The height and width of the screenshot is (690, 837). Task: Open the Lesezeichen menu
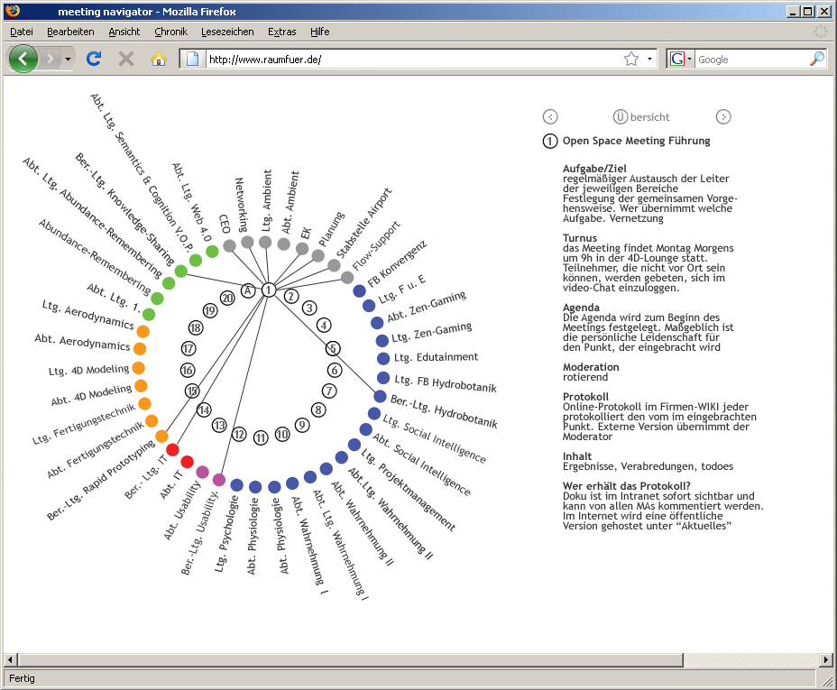[x=227, y=32]
